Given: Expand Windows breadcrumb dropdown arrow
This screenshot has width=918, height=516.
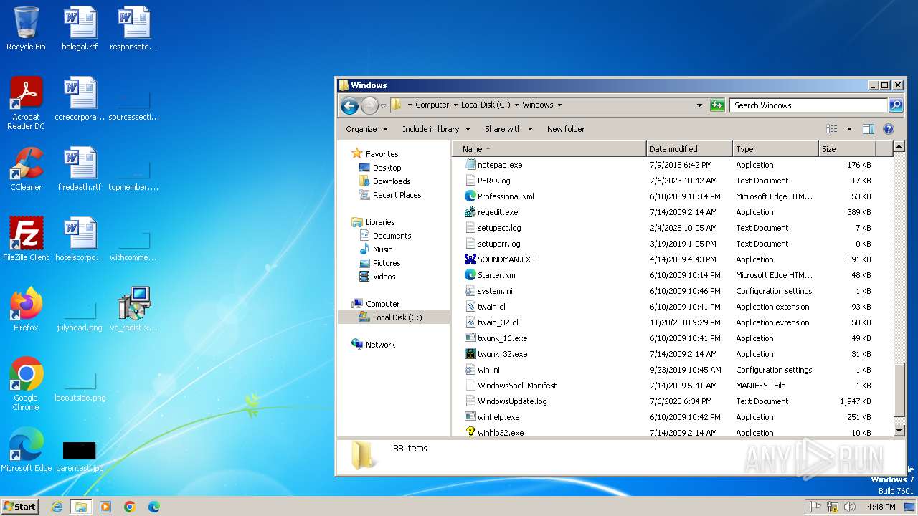Looking at the screenshot, I should 559,105.
